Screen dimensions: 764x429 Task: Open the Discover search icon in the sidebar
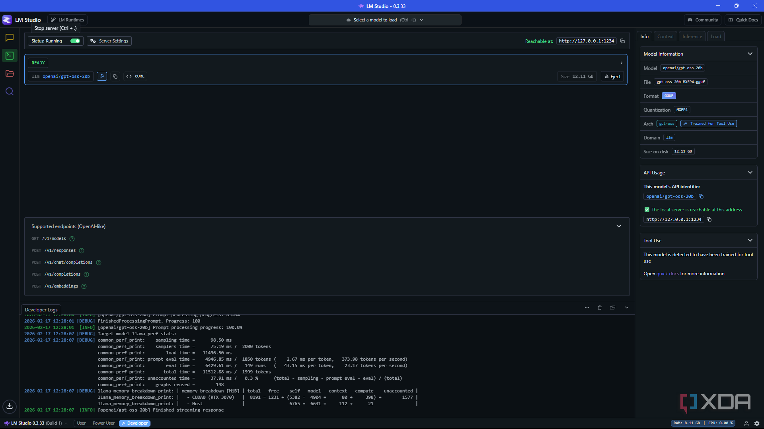[10, 91]
